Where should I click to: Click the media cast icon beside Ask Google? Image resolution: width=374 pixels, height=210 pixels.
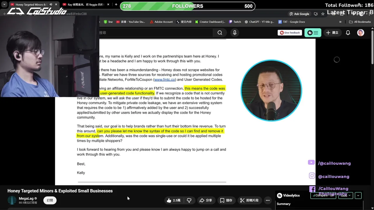click(x=316, y=14)
